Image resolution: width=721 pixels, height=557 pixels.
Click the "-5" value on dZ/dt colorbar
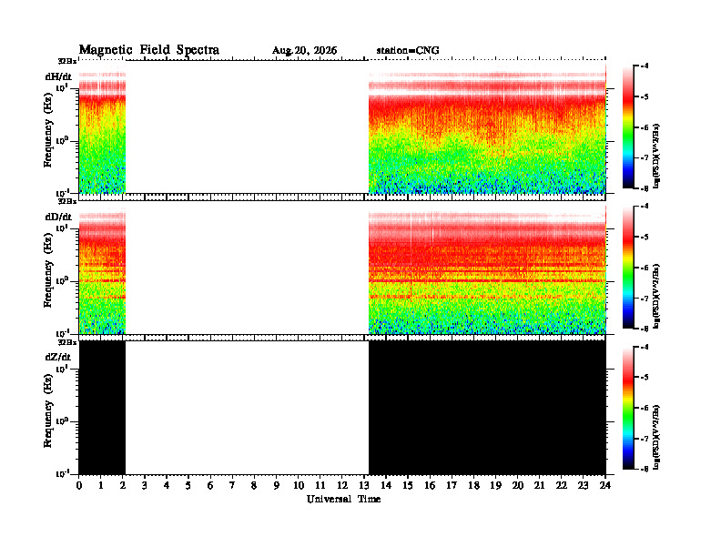[x=644, y=378]
